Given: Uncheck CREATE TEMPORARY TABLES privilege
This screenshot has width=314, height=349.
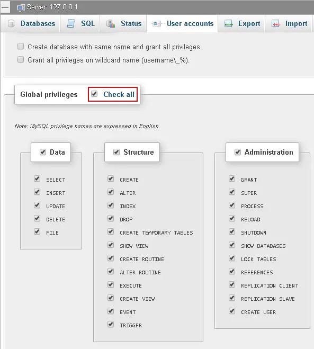Looking at the screenshot, I should pos(111,231).
